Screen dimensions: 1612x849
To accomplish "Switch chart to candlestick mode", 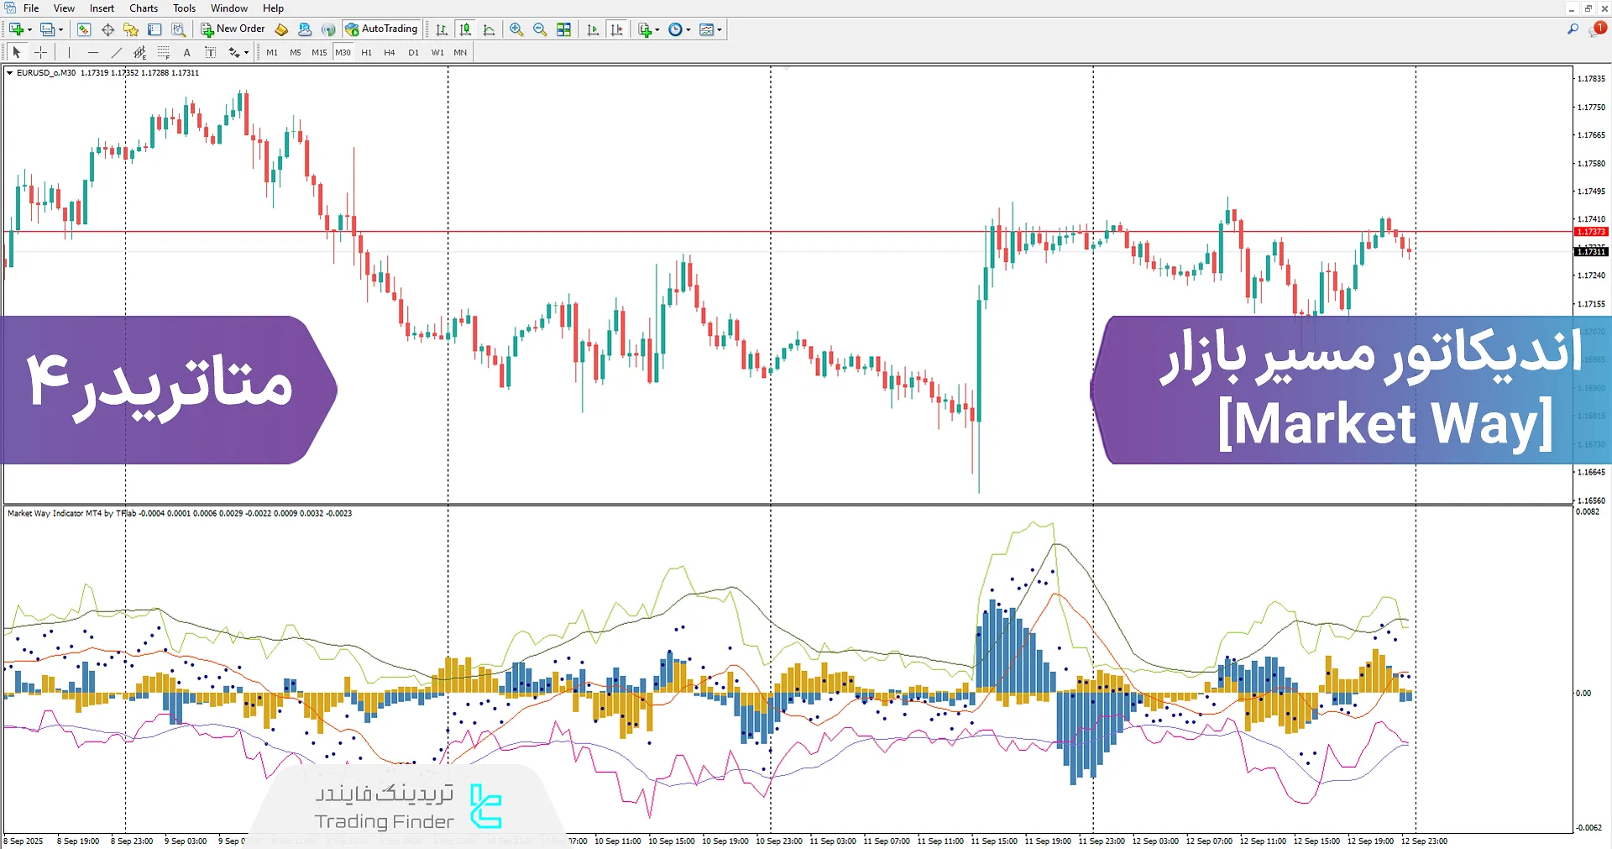I will 465,29.
